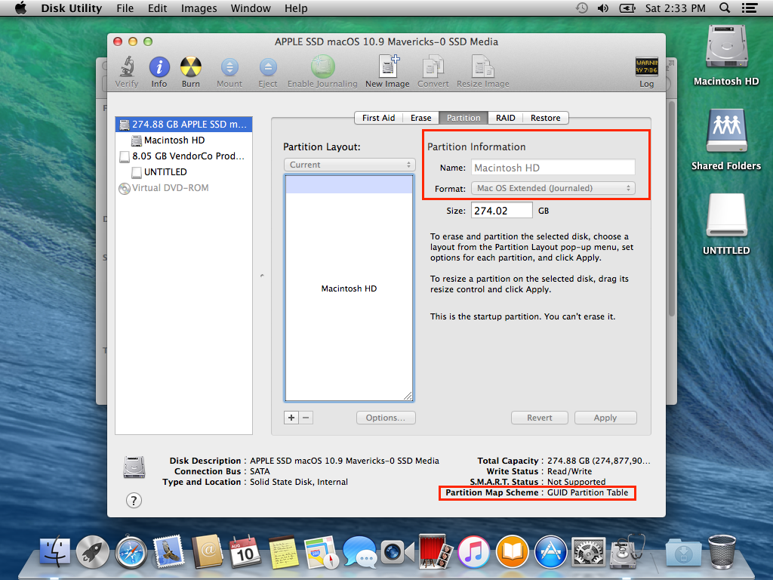
Task: Open Notes app in Dock
Action: click(283, 552)
